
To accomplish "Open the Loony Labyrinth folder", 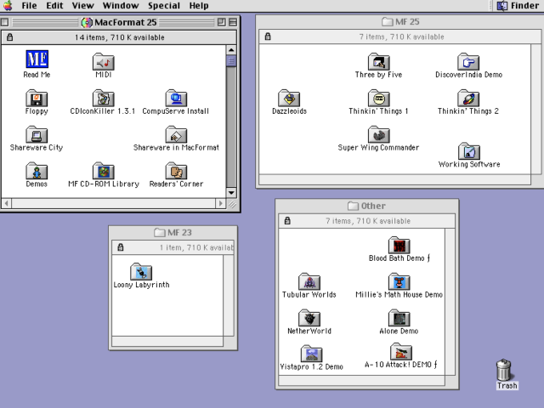I will 141,272.
